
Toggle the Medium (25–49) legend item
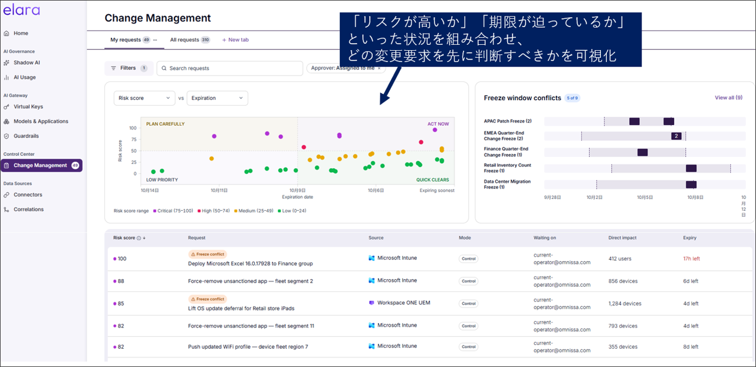[254, 211]
